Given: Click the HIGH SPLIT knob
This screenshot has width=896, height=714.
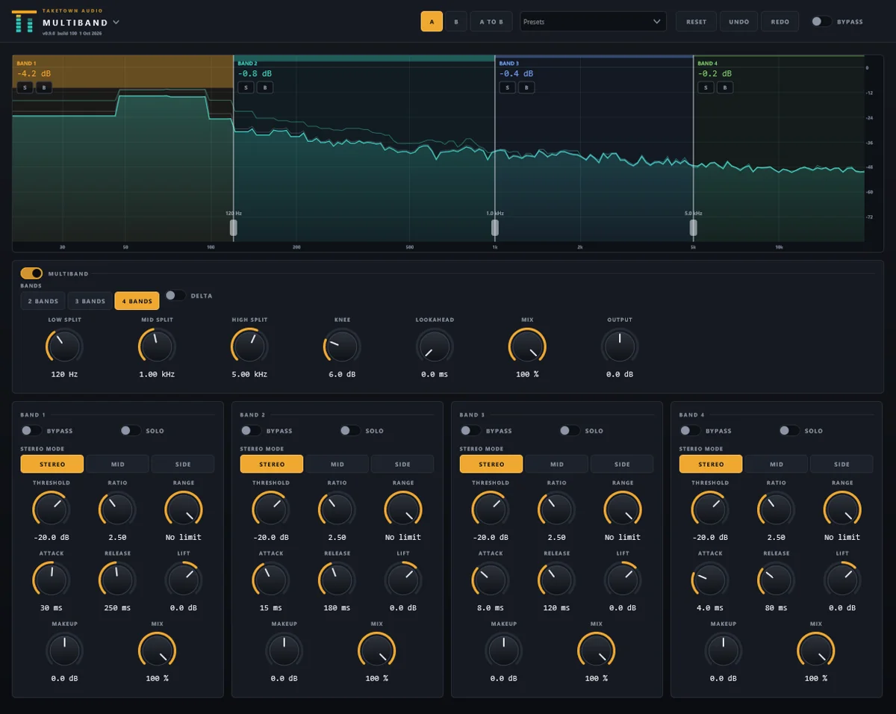Looking at the screenshot, I should click(249, 347).
